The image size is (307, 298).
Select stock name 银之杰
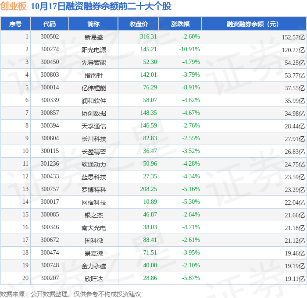[93, 215]
